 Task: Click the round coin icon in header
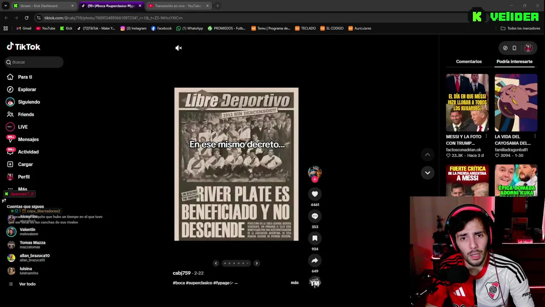pos(505,48)
